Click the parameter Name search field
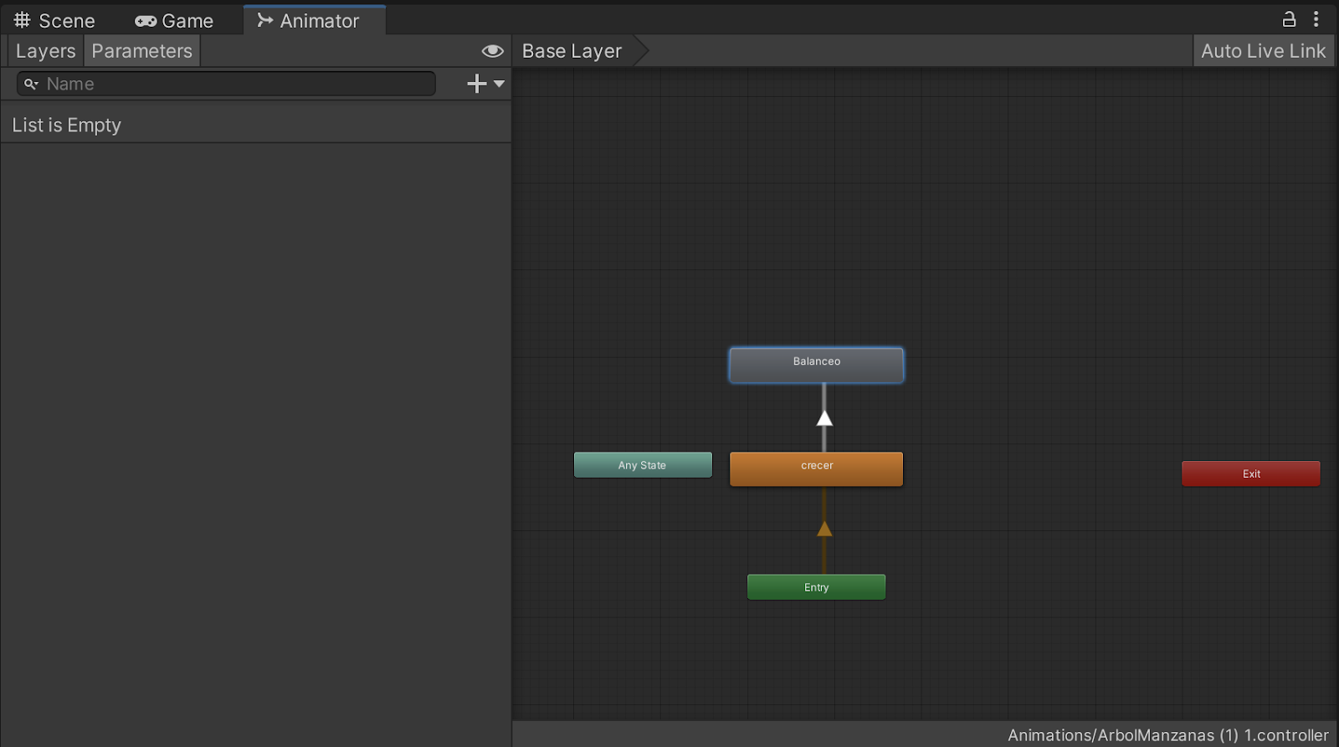 pos(234,84)
